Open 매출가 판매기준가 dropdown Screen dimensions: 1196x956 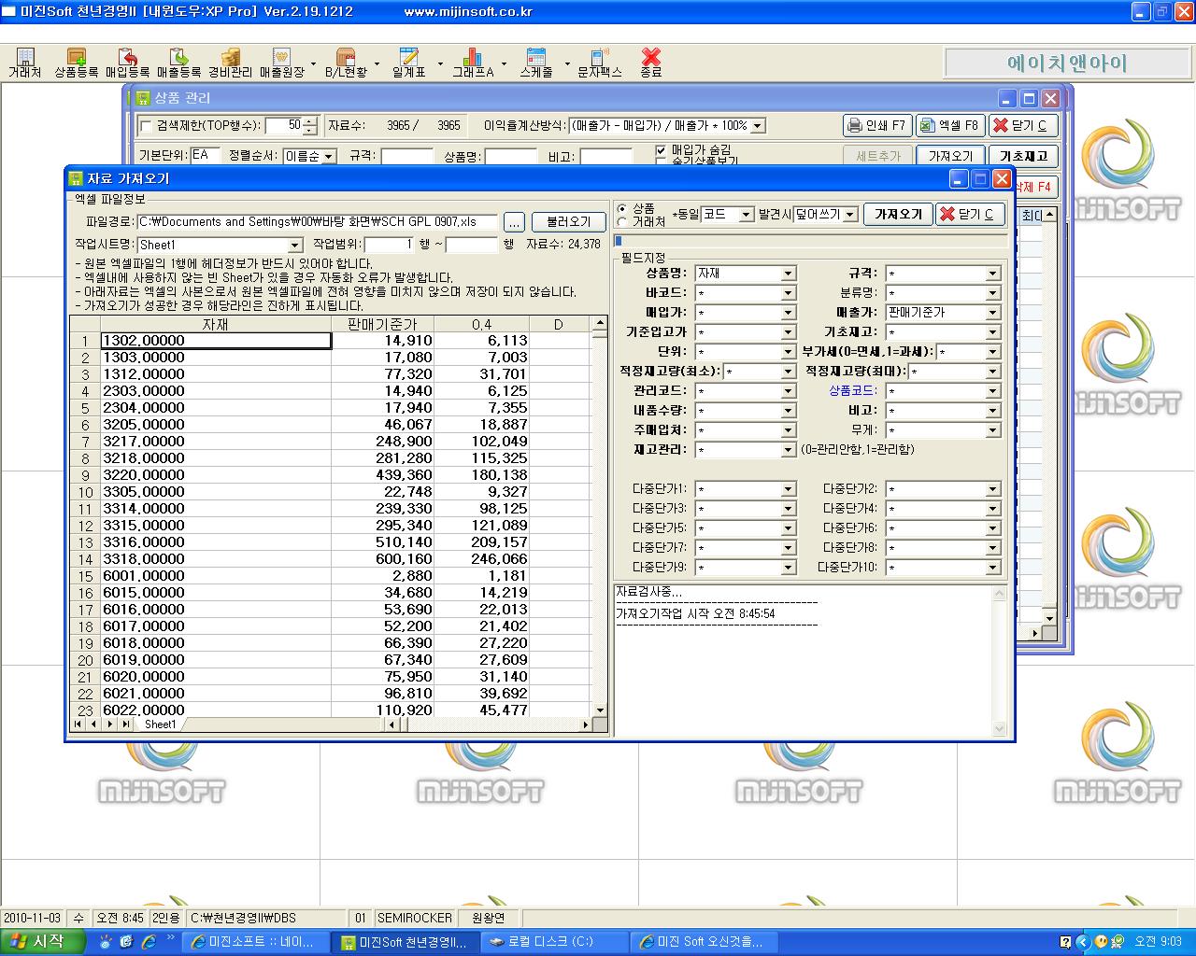[993, 313]
